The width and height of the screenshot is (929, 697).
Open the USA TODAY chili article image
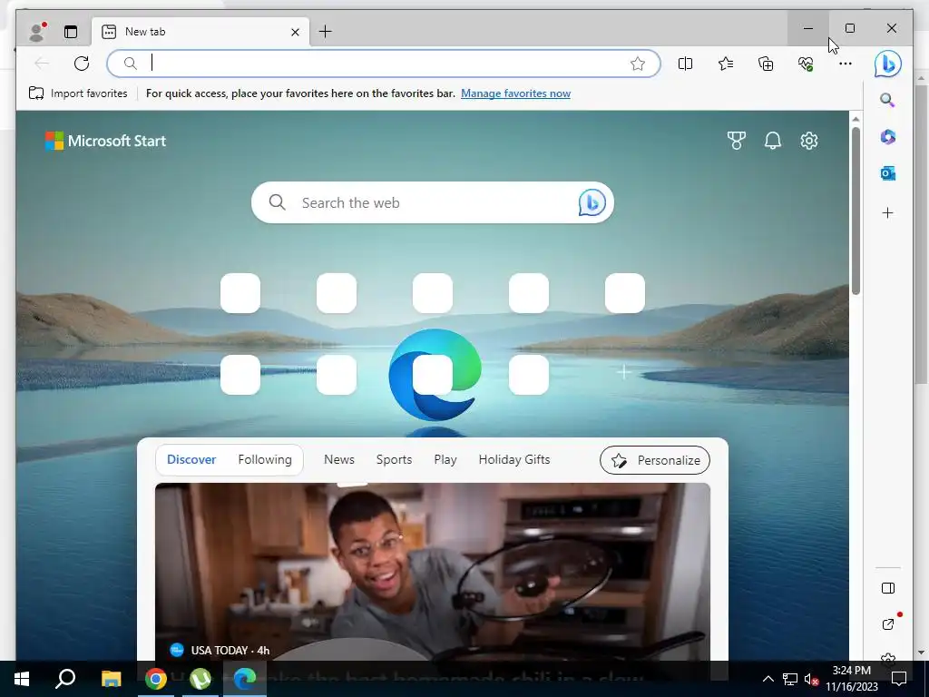(x=433, y=572)
